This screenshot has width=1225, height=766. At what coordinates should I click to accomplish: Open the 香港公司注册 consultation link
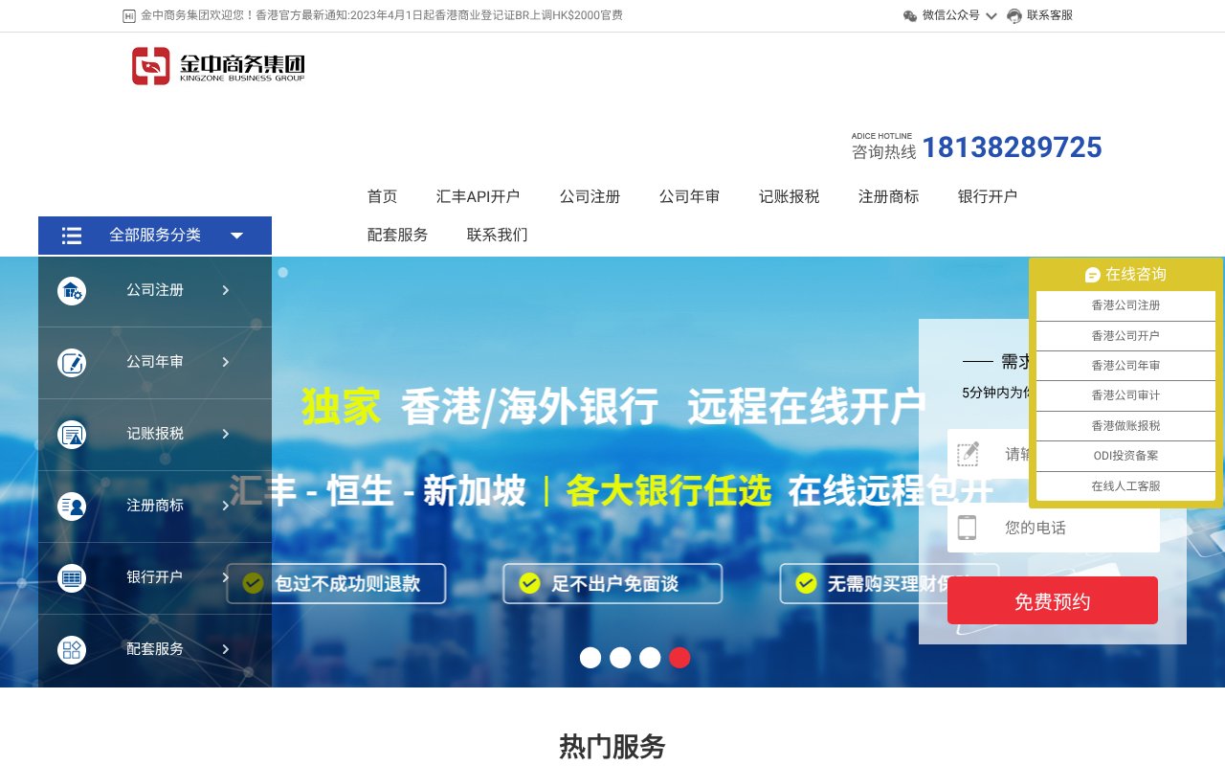tap(1125, 305)
